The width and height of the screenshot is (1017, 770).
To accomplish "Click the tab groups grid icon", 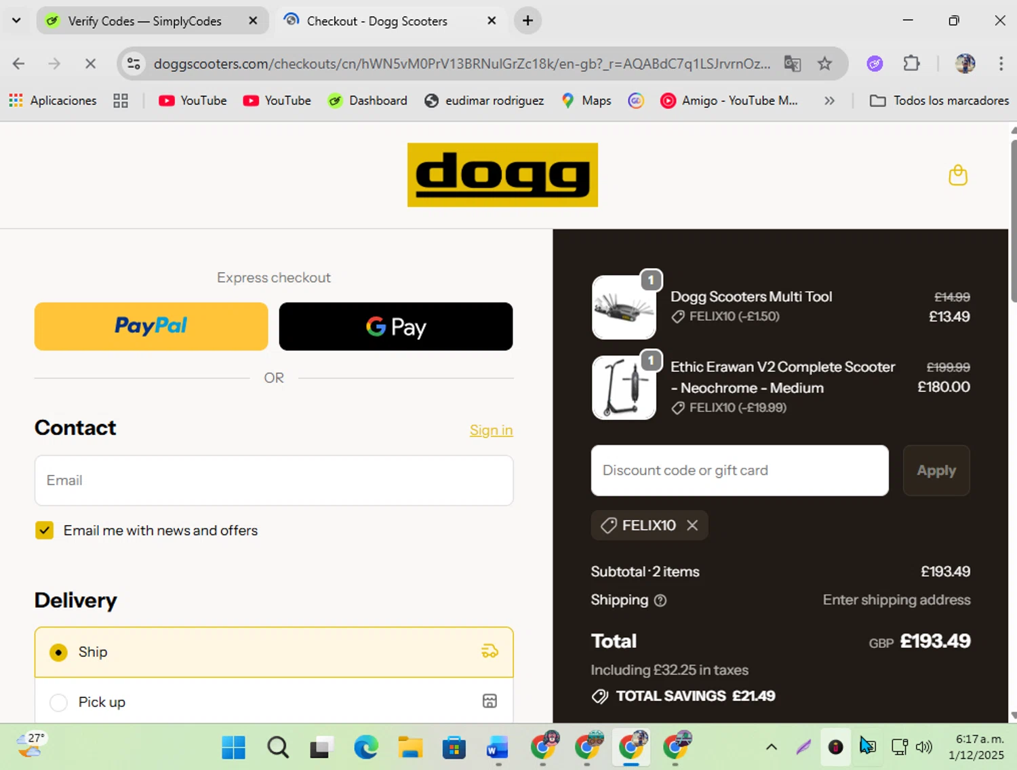I will [x=121, y=100].
